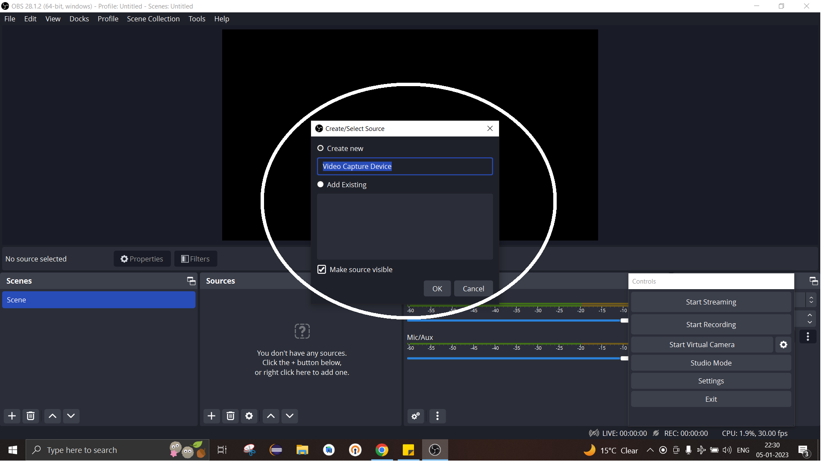Open three-dot menu beside Start Virtual Camera
The image size is (822, 464).
[x=809, y=337]
